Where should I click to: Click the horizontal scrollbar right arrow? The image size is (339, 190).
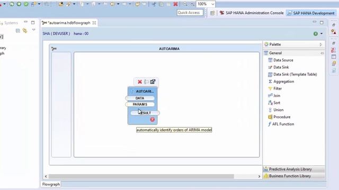click(259, 176)
